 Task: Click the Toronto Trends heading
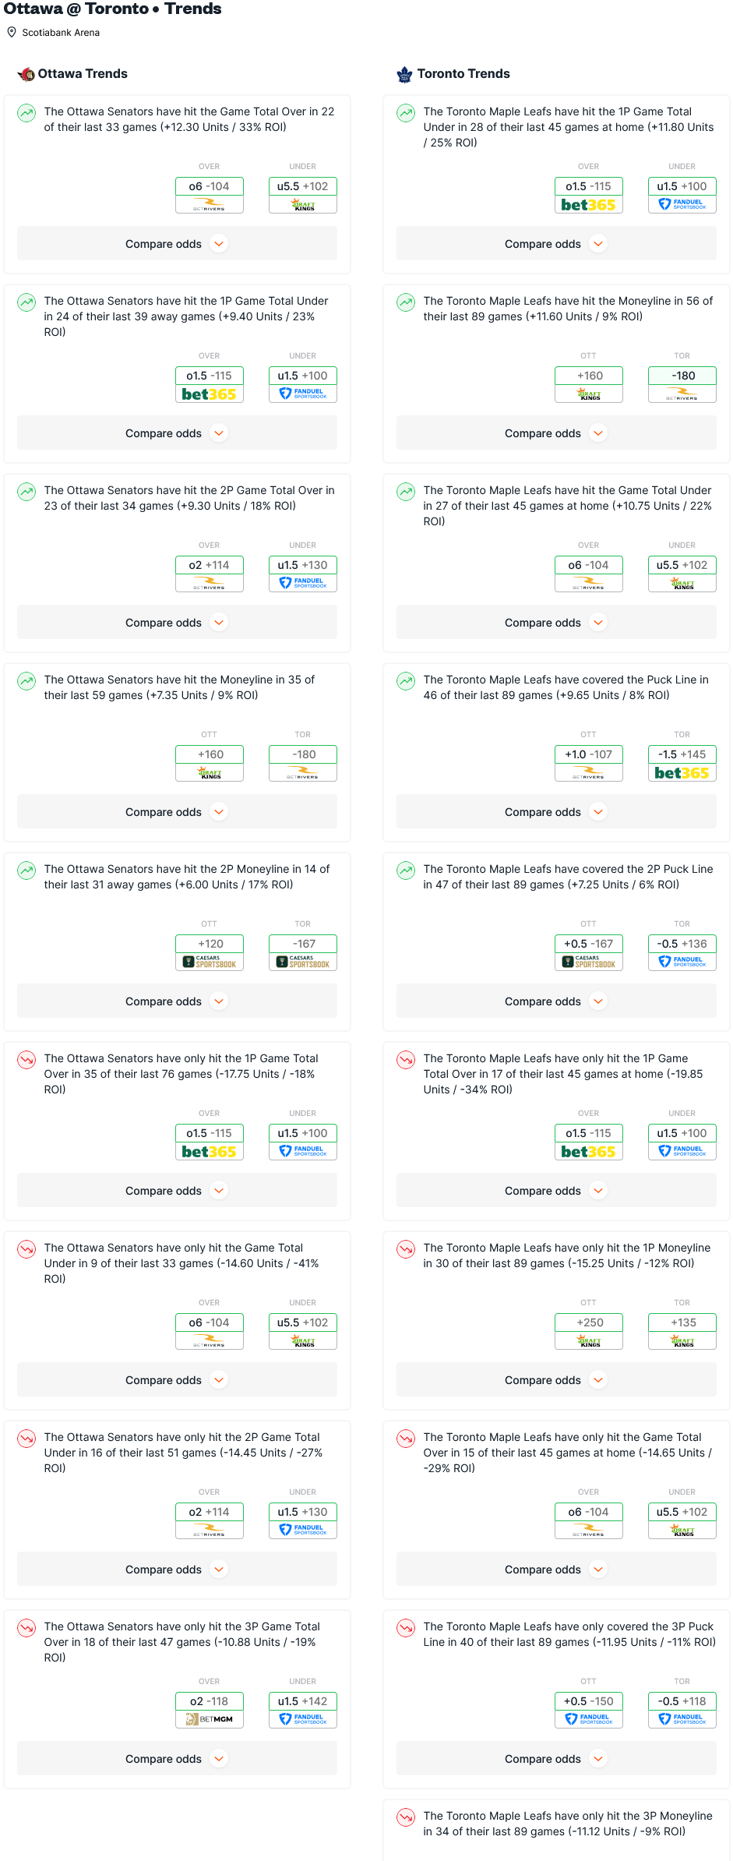(x=463, y=74)
